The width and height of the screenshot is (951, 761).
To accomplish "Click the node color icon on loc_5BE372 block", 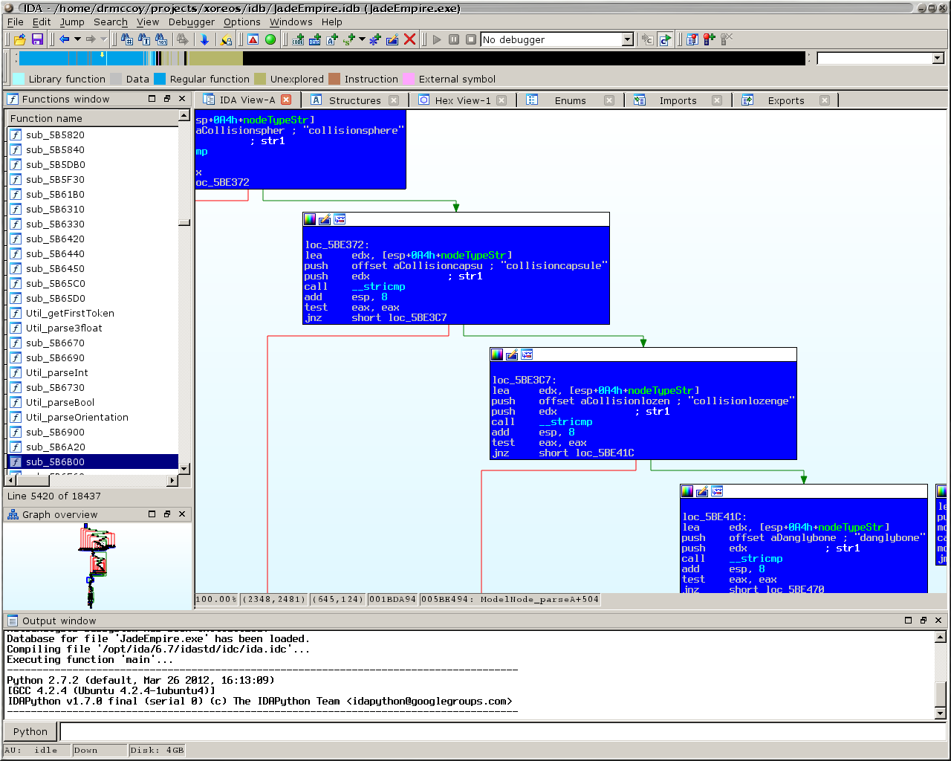I will 310,219.
